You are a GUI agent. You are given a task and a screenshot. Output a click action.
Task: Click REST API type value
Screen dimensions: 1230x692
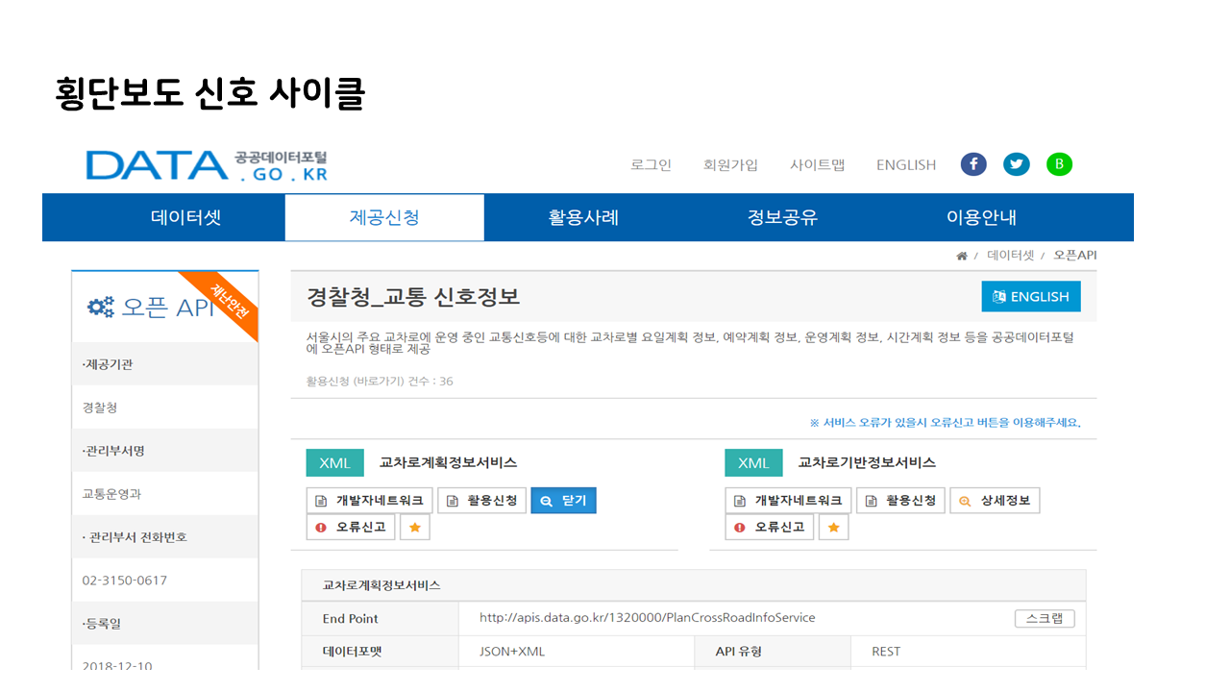click(886, 652)
